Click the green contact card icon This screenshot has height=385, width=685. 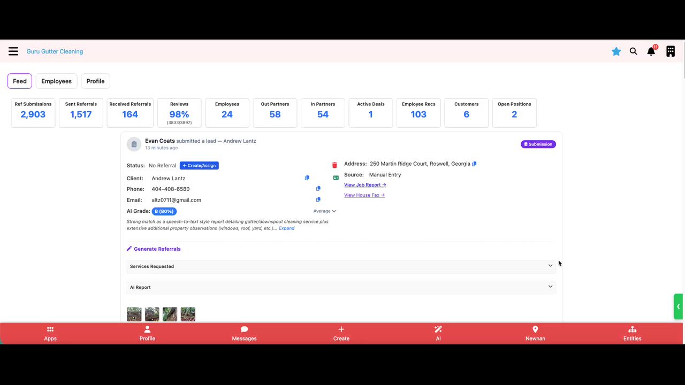(336, 178)
